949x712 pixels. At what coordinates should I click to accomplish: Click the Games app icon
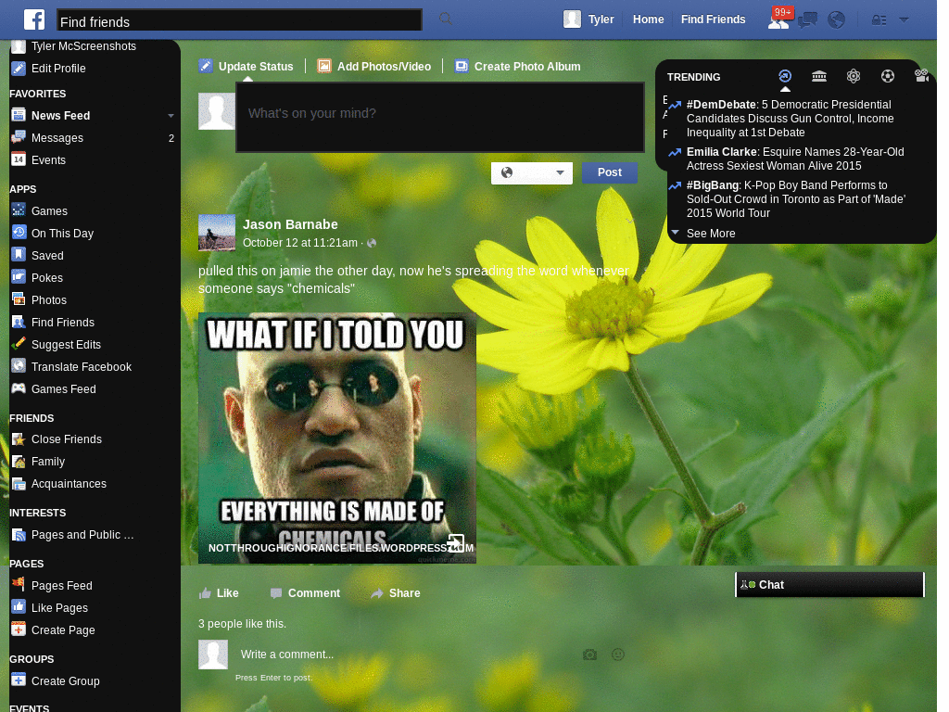(19, 210)
